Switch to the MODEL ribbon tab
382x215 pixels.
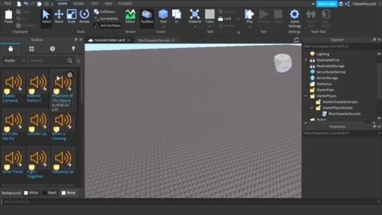coord(79,4)
